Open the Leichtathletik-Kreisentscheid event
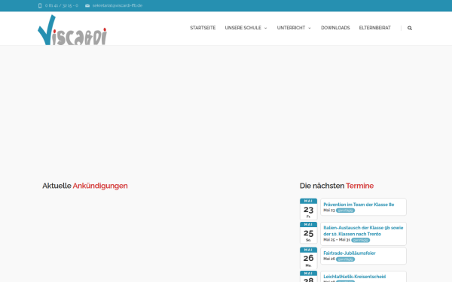Viewport: 452px width, 282px height. [354, 276]
